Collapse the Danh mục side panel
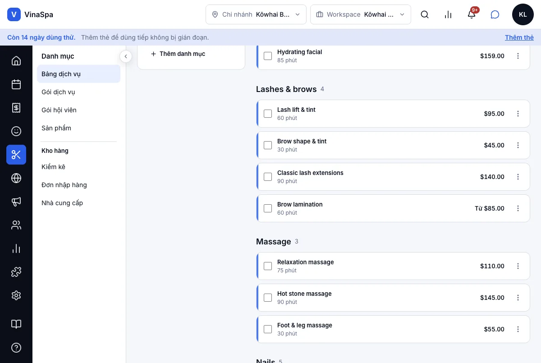This screenshot has width=541, height=363. click(126, 56)
